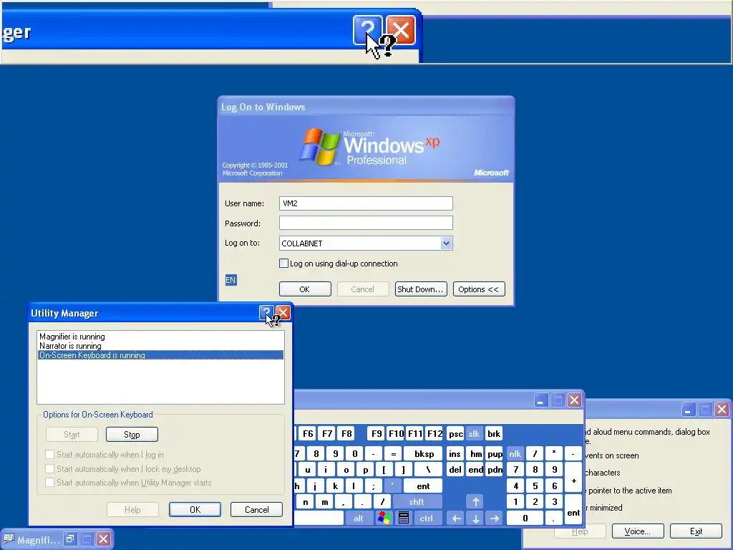The width and height of the screenshot is (733, 550).
Task: Click the ins key on keyboard
Action: point(455,453)
